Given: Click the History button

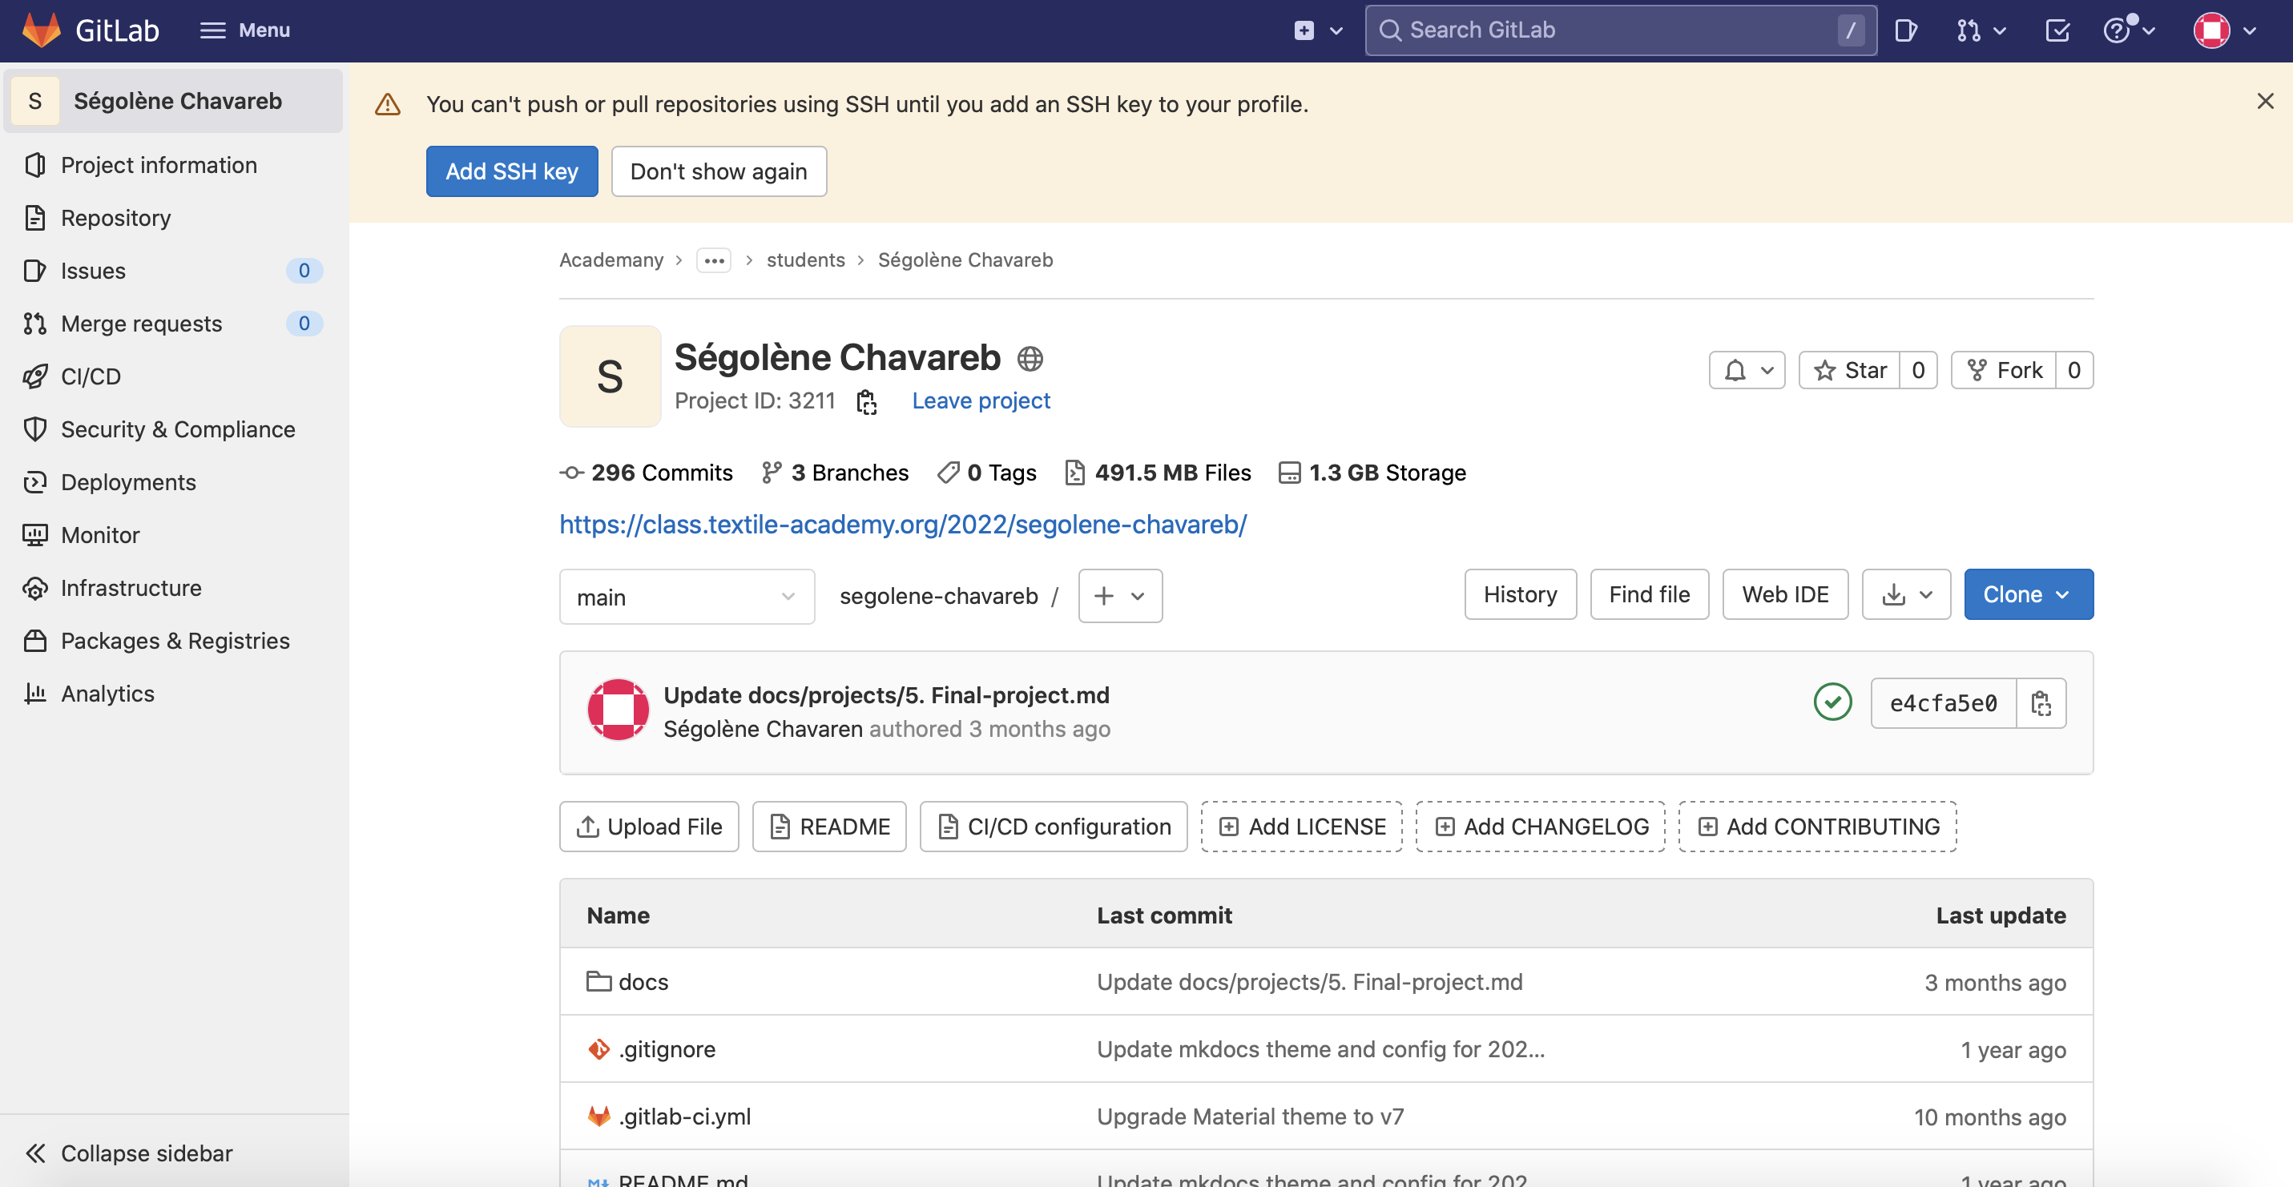Looking at the screenshot, I should [x=1520, y=594].
